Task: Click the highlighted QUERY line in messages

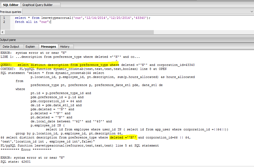Action: click(59, 65)
